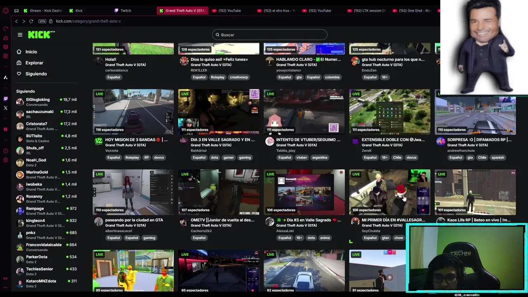Open OMETV Junior de vuelta stream thumbnail
The image size is (528, 297).
tap(219, 192)
